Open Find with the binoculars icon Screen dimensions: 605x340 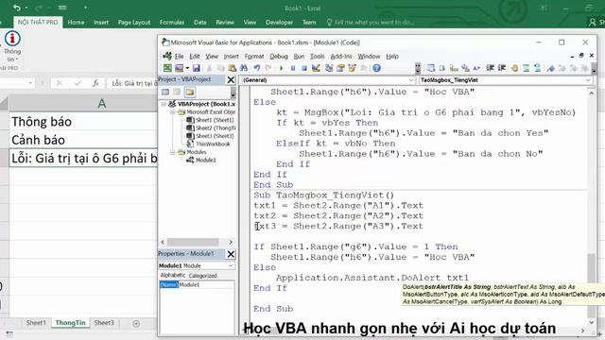click(x=244, y=68)
